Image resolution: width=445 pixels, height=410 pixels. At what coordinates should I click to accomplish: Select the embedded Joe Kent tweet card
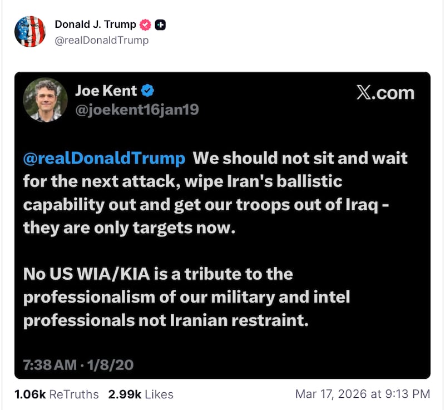click(222, 223)
